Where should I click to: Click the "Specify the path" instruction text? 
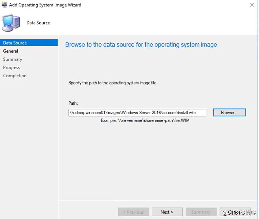[113, 83]
